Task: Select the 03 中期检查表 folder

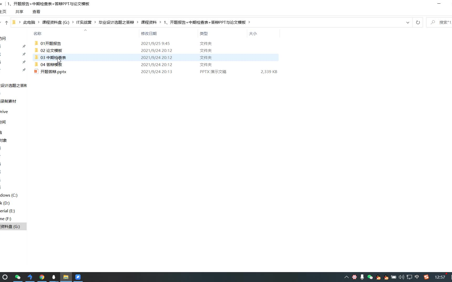Action: coord(156,57)
